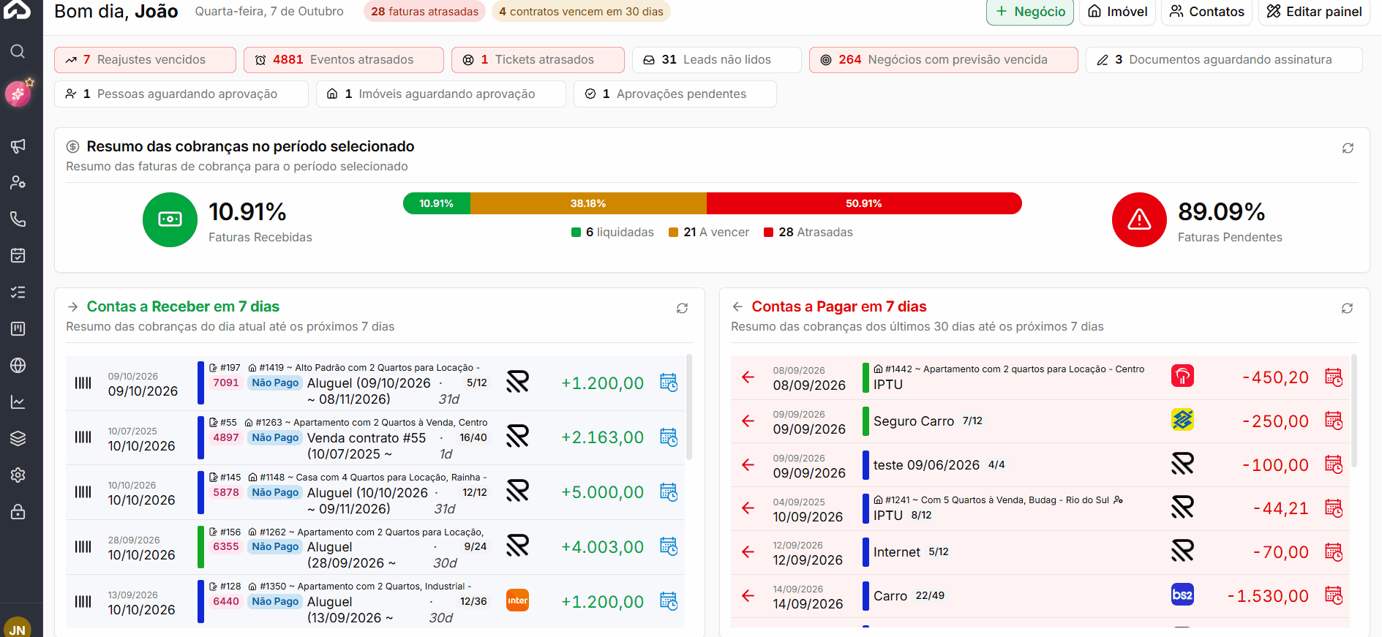The height and width of the screenshot is (637, 1382).
Task: Open the people-with-gear contacts icon in sidebar
Action: [x=18, y=182]
